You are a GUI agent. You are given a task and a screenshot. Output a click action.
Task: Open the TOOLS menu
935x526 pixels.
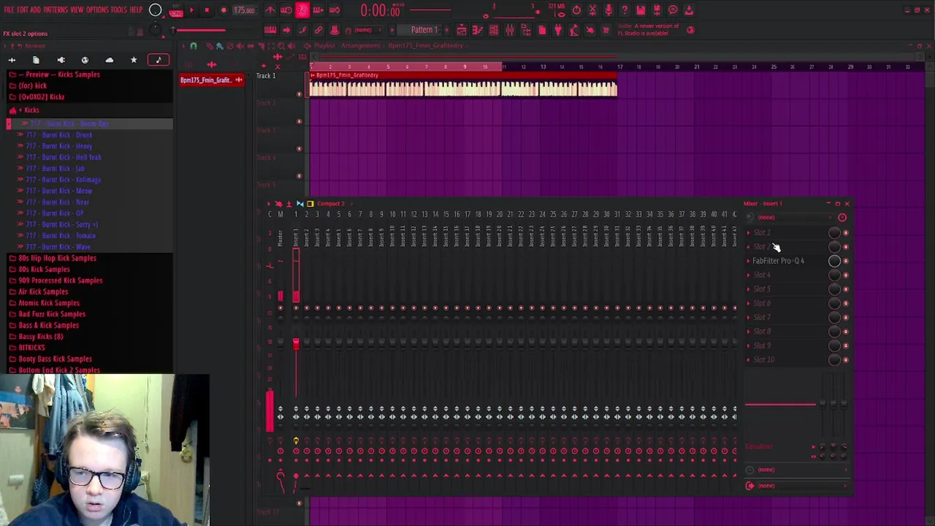pyautogui.click(x=119, y=9)
